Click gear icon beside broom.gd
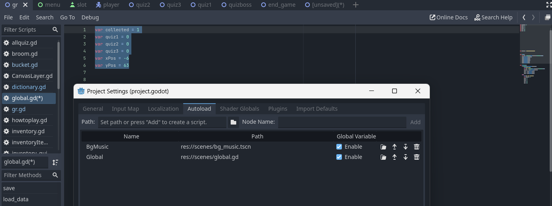The height and width of the screenshot is (206, 552). click(x=6, y=54)
